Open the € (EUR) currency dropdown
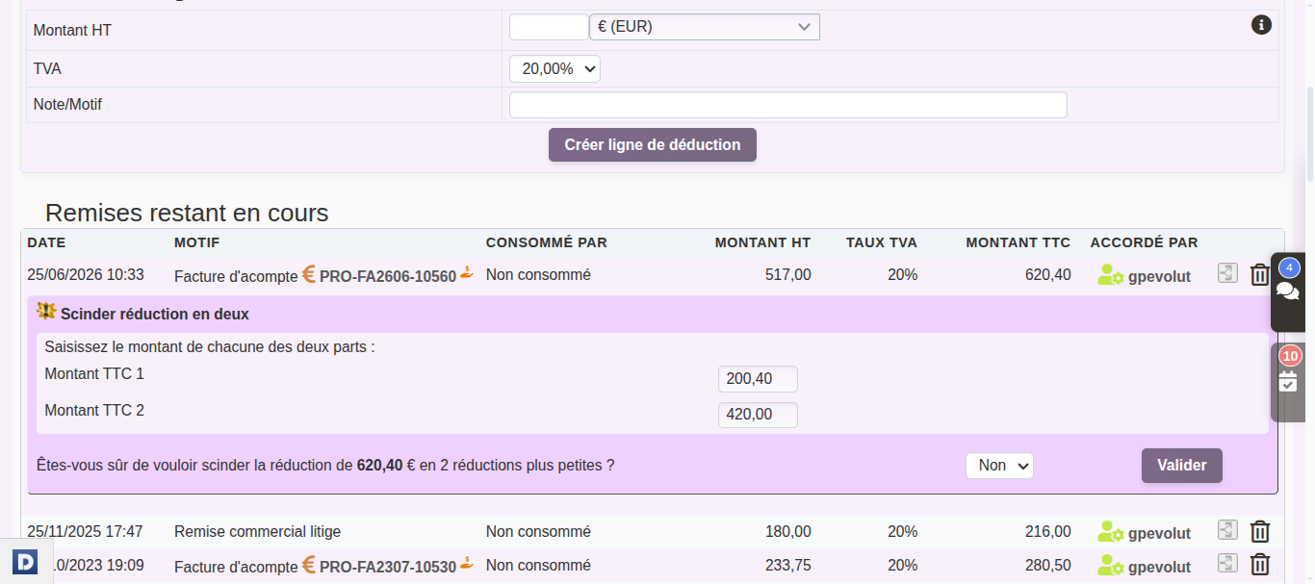This screenshot has height=584, width=1315. [x=704, y=27]
